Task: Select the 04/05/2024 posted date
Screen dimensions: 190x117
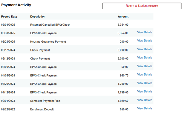Action: [x=8, y=76]
